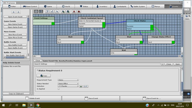Close the Game Event File
Image resolution: width=192 pixels, height=108 pixels.
point(38,61)
